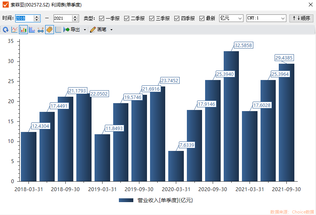Increase the end year with the up stepper

[75, 17]
